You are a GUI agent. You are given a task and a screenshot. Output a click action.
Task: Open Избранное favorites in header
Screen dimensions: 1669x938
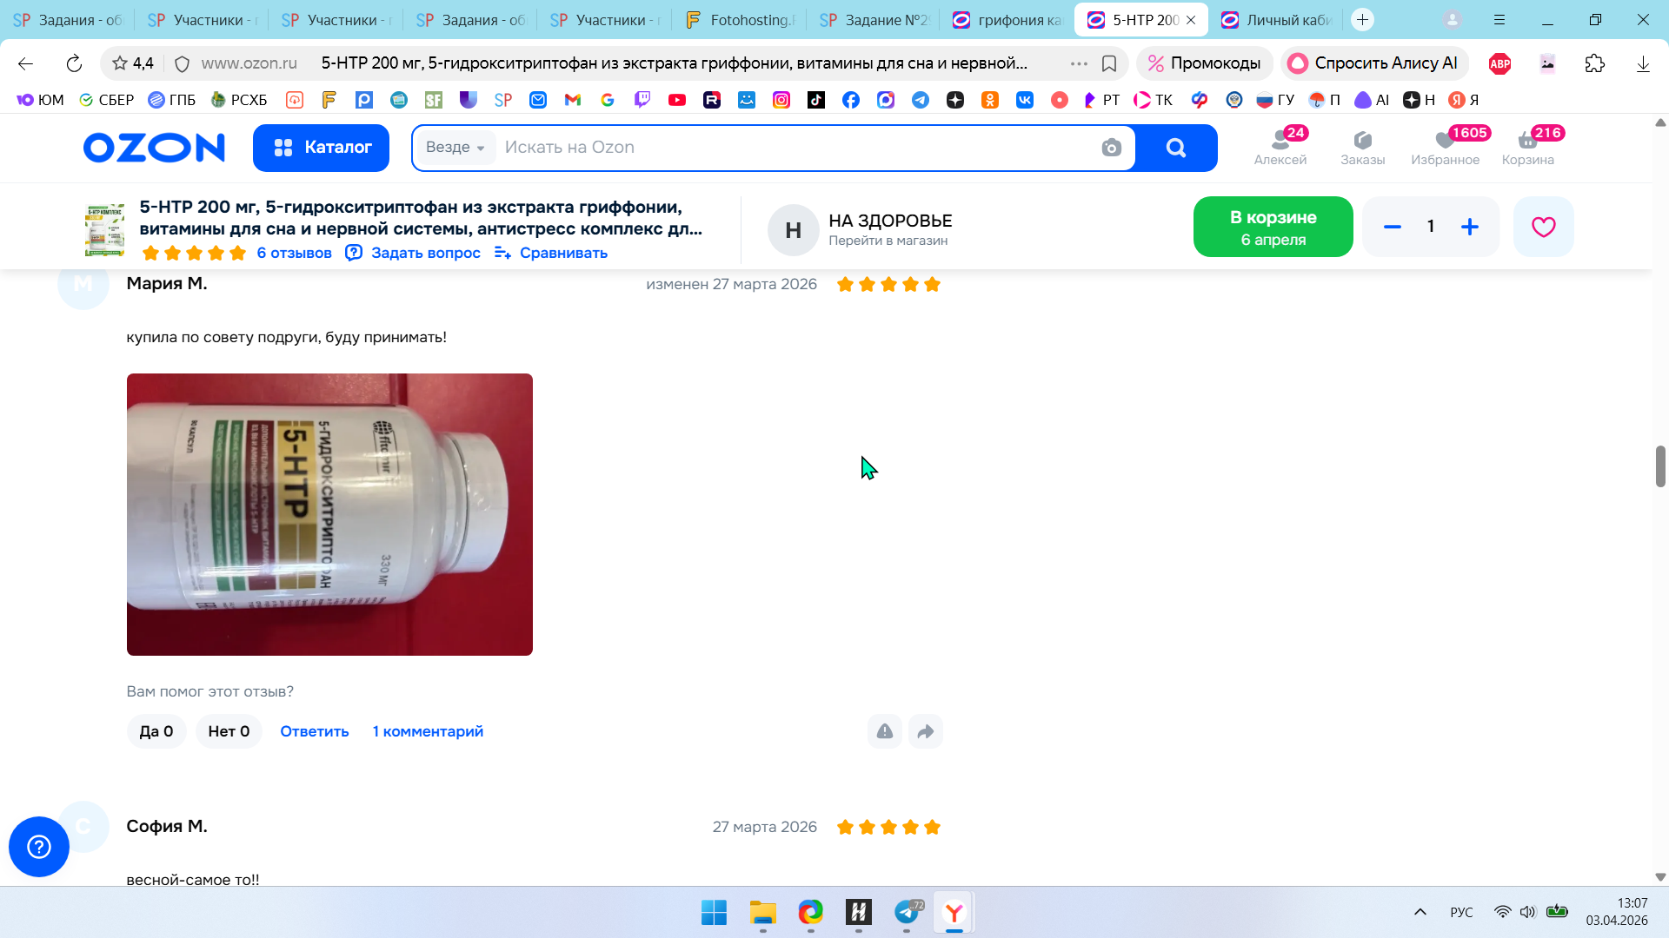point(1445,147)
